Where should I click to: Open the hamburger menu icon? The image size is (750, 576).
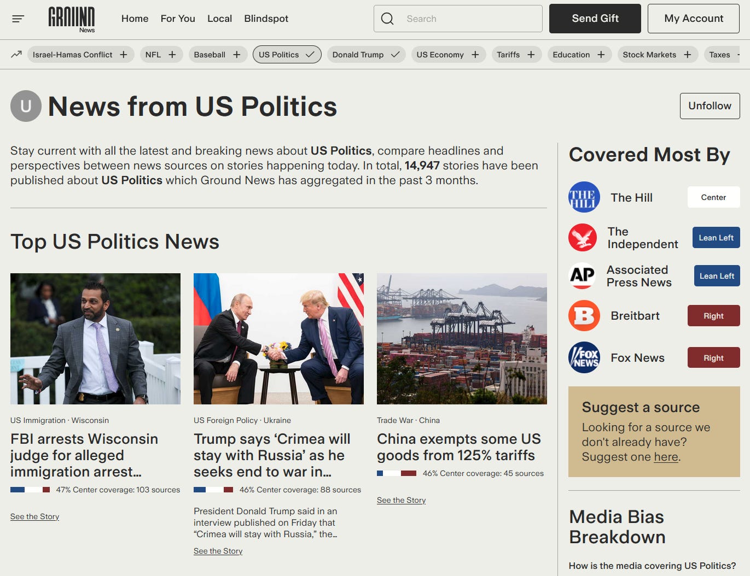coord(18,19)
